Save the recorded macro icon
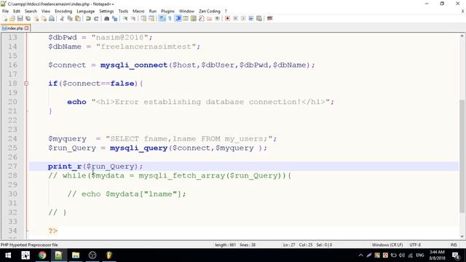This screenshot has height=262, width=466. pyautogui.click(x=259, y=18)
